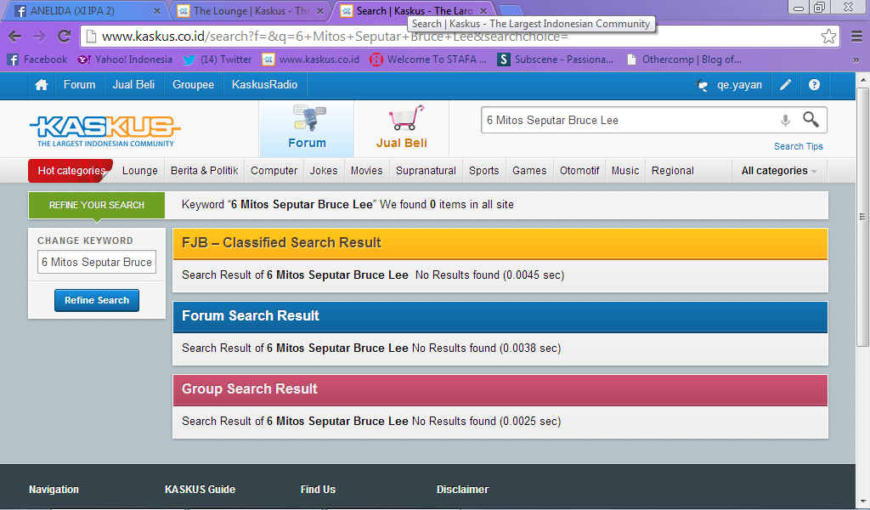Click the Change Keyword input field
This screenshot has width=870, height=510.
tap(97, 262)
